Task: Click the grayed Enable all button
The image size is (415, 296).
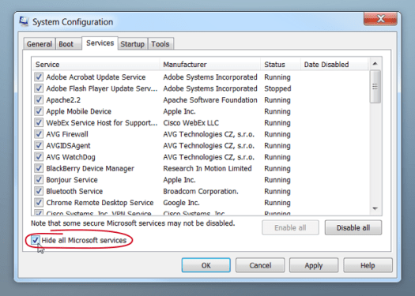Action: [x=290, y=227]
